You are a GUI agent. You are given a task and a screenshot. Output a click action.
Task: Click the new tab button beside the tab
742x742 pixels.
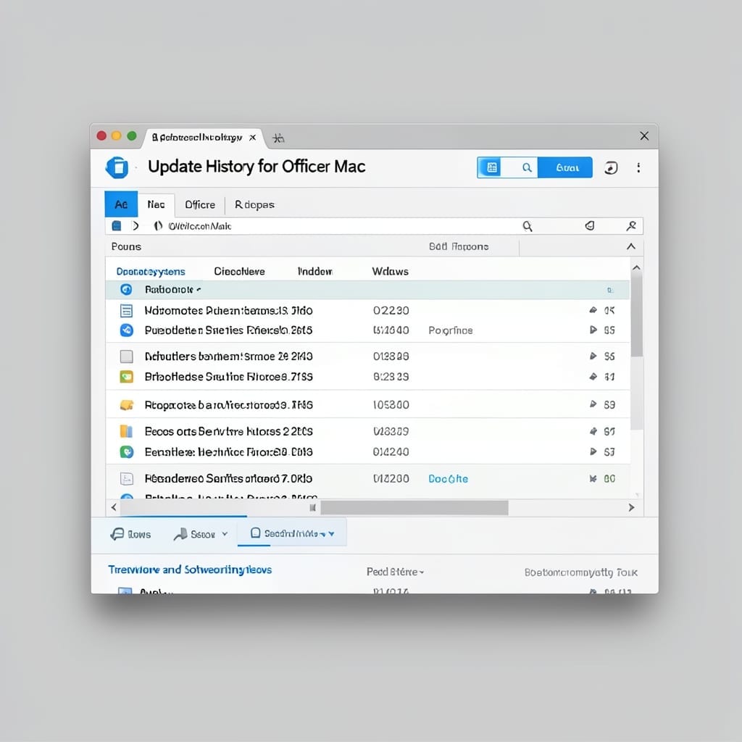point(278,138)
